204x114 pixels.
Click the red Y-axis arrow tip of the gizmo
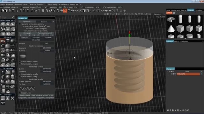(x=129, y=32)
